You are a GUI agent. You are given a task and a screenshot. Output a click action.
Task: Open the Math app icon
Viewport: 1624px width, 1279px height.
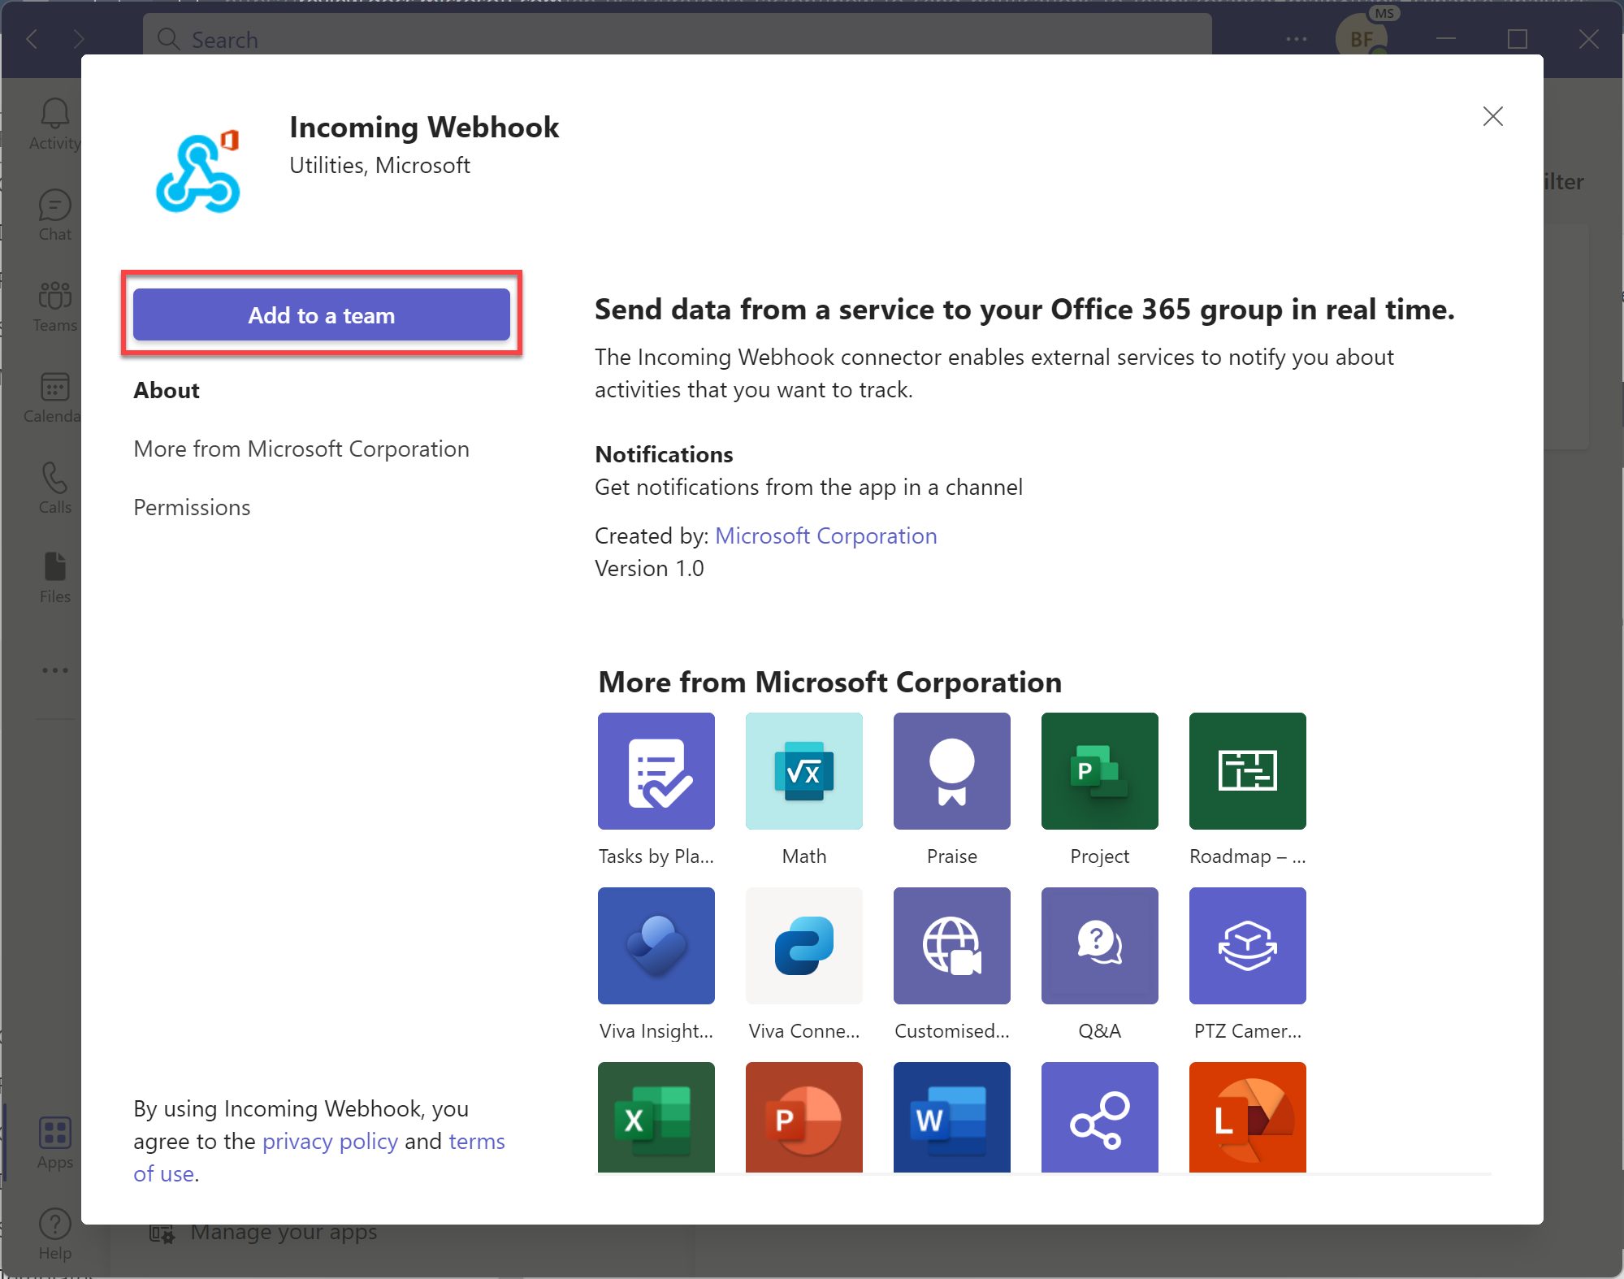pyautogui.click(x=804, y=770)
